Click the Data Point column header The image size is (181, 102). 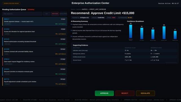76,48
